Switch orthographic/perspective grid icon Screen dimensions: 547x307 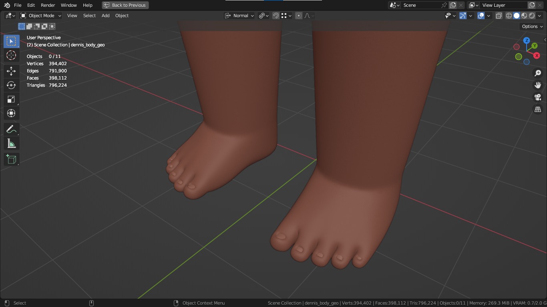point(538,109)
